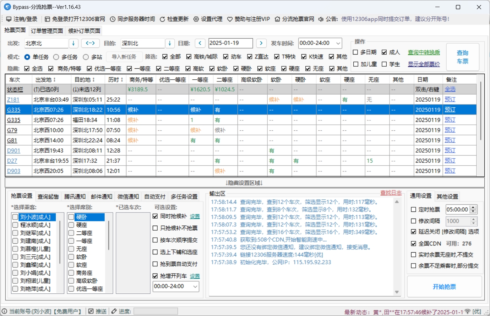490x316 pixels.
Task: Open 设置代理 gear settings
Action: coord(196,19)
